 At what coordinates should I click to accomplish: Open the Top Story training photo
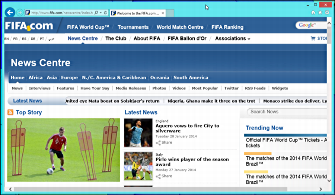64,150
